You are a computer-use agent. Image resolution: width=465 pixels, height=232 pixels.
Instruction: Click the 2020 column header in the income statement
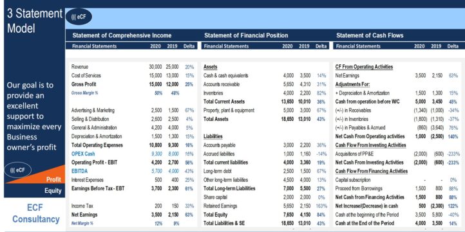[155, 46]
